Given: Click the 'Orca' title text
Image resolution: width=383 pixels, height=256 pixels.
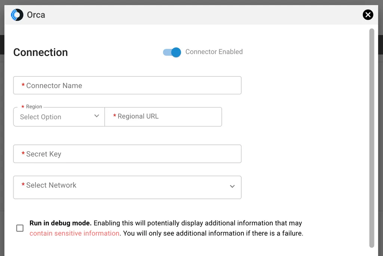Looking at the screenshot, I should click(x=36, y=15).
